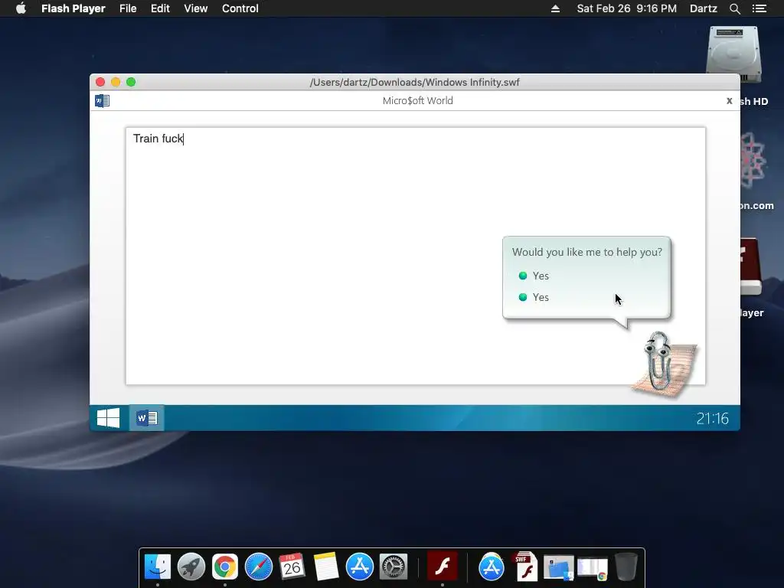Open System Preferences gear in the Dock
Viewport: 784px width, 588px height.
[x=394, y=567]
